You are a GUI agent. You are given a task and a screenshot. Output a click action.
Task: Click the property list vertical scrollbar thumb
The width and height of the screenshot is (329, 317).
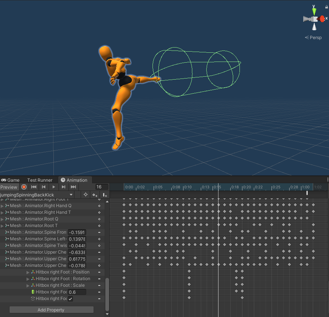107,294
